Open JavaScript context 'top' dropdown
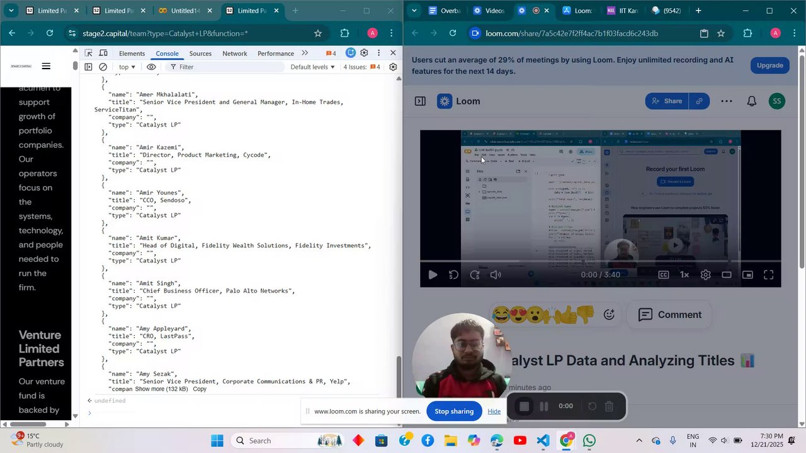This screenshot has width=806, height=453. pos(127,67)
